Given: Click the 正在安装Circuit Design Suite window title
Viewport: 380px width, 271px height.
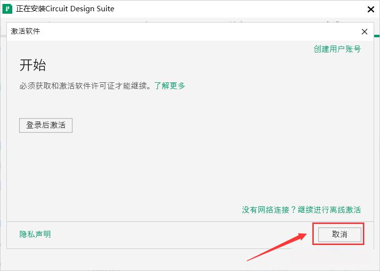Looking at the screenshot, I should [65, 9].
